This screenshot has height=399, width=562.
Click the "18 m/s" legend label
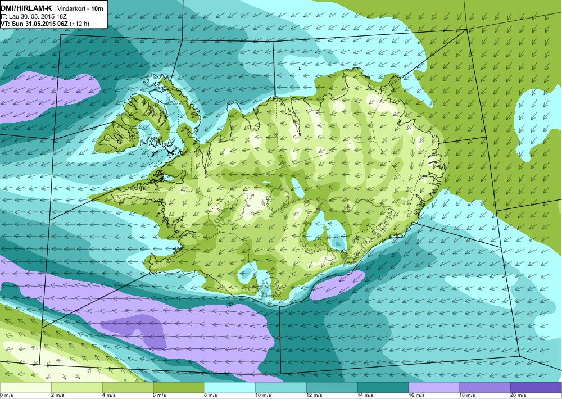tap(468, 395)
